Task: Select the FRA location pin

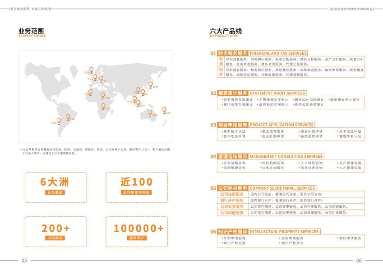Action: coord(95,77)
